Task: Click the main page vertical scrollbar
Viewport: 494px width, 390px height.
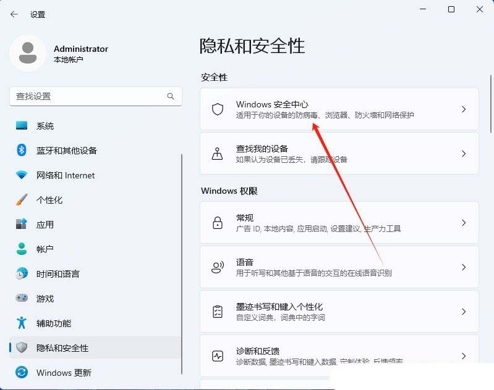Action: (490, 104)
